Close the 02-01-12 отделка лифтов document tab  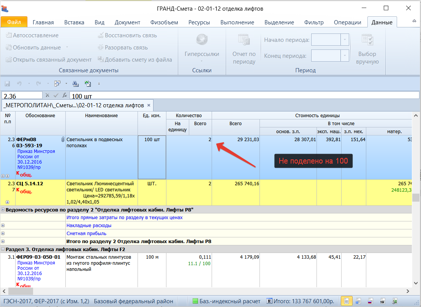pyautogui.click(x=149, y=105)
